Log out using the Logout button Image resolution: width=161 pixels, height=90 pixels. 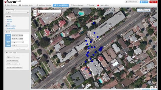[153, 2]
